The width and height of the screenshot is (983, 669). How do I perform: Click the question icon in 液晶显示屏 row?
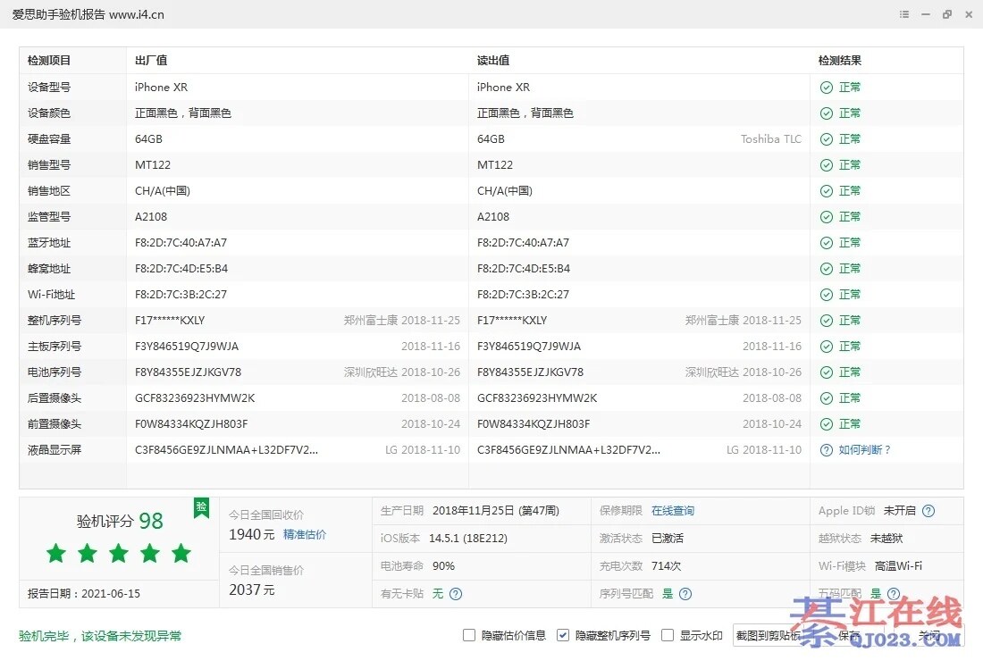827,450
